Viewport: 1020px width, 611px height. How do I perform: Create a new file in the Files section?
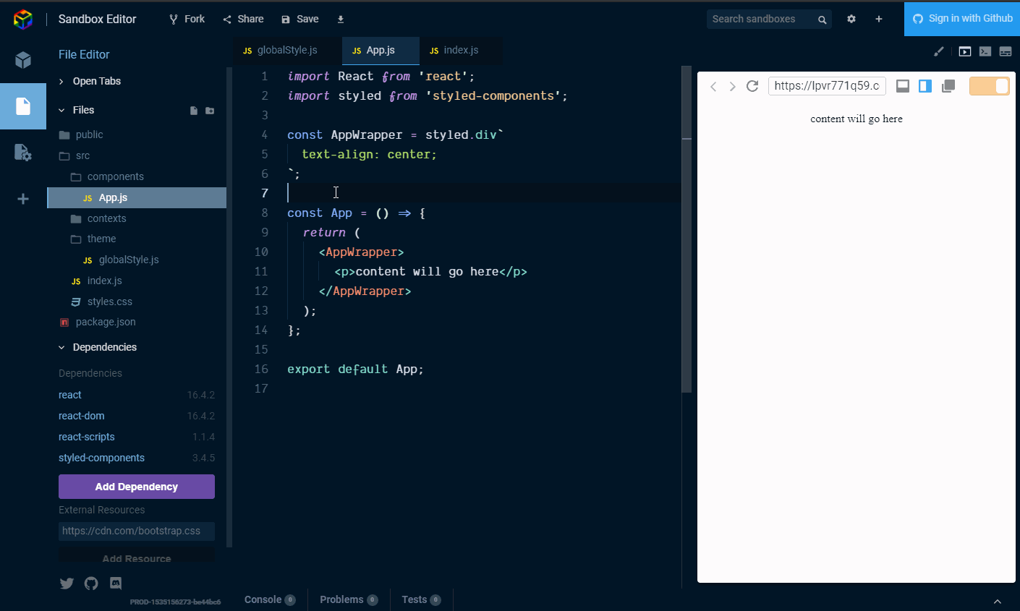pos(194,111)
